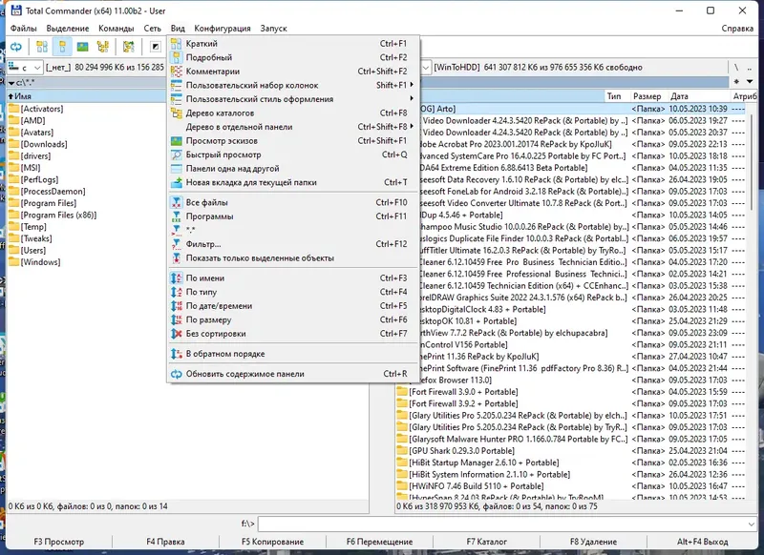The image size is (764, 555).
Task: Click the directory tree toolbar icon
Action: [x=103, y=47]
